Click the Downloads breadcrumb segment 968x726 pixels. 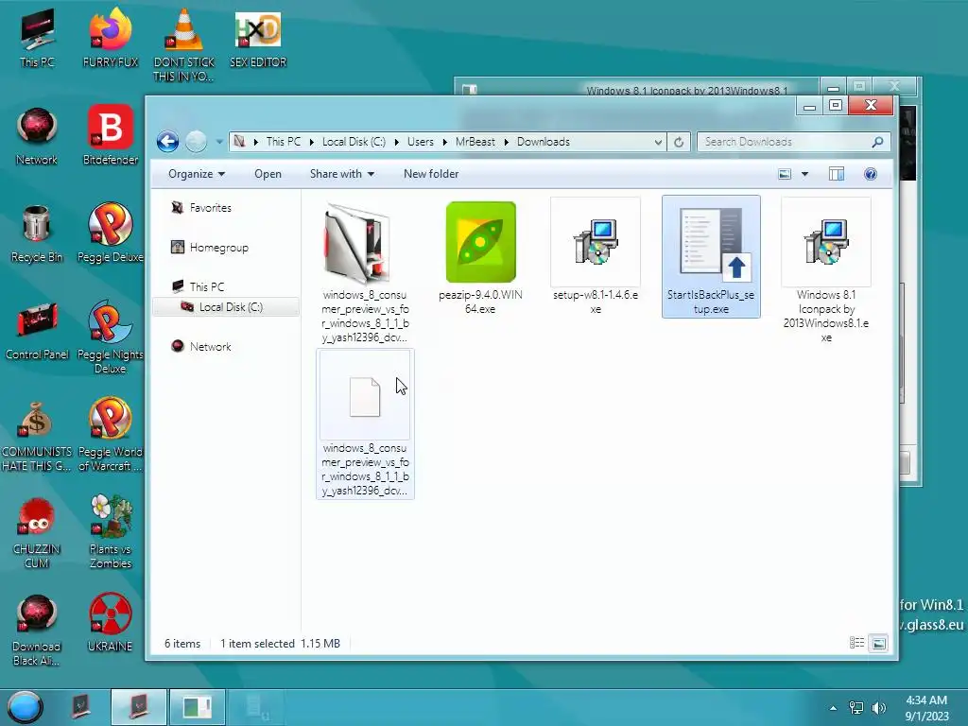coord(544,142)
